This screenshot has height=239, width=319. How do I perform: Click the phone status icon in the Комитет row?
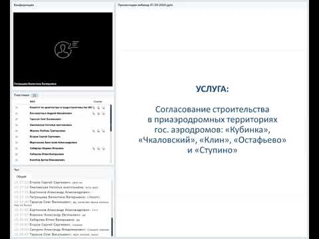[94, 108]
